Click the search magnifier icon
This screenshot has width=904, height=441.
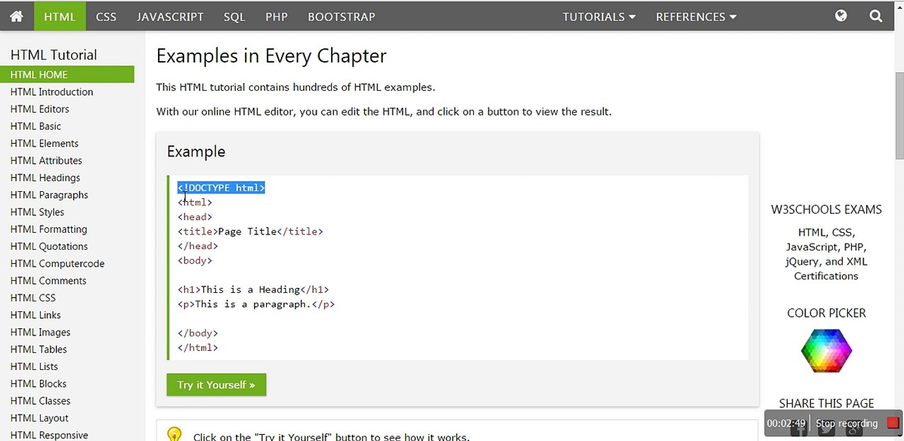[876, 16]
